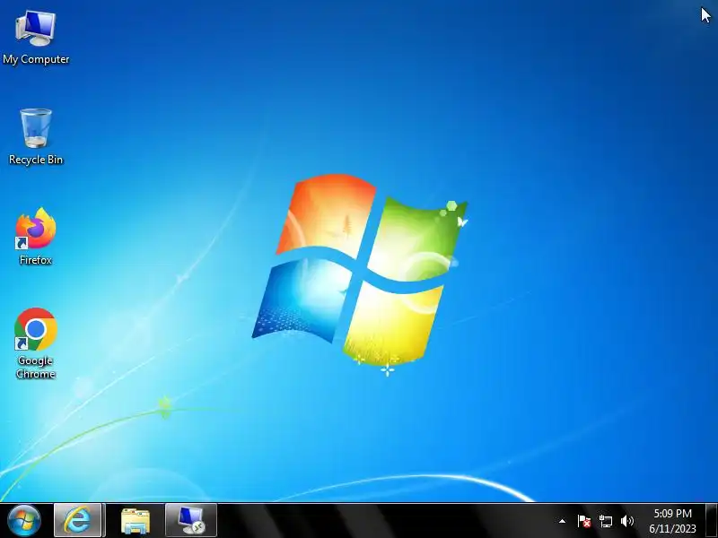Click the Google Chrome label text
This screenshot has width=718, height=538.
point(36,368)
